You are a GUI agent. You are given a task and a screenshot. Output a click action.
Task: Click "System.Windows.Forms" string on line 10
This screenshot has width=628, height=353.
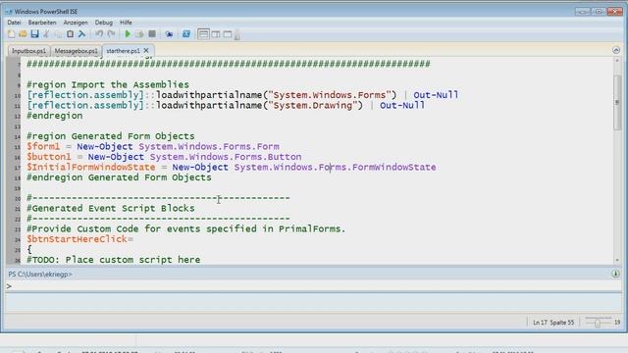[330, 95]
